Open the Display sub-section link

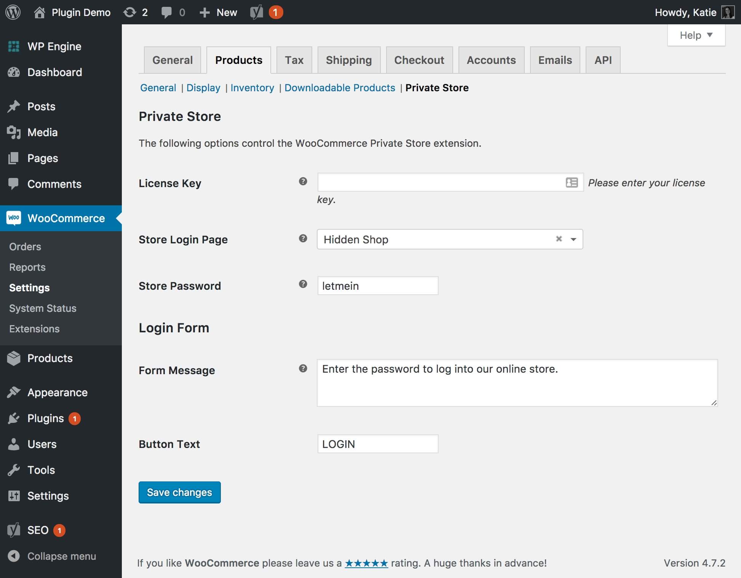(203, 88)
